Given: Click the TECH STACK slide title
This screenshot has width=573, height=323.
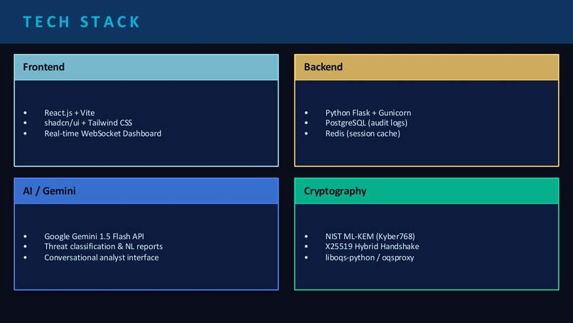Looking at the screenshot, I should coord(81,22).
